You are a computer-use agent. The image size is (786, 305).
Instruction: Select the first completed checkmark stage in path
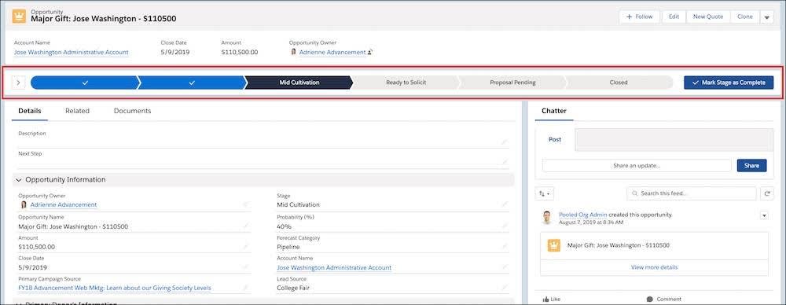coord(84,83)
